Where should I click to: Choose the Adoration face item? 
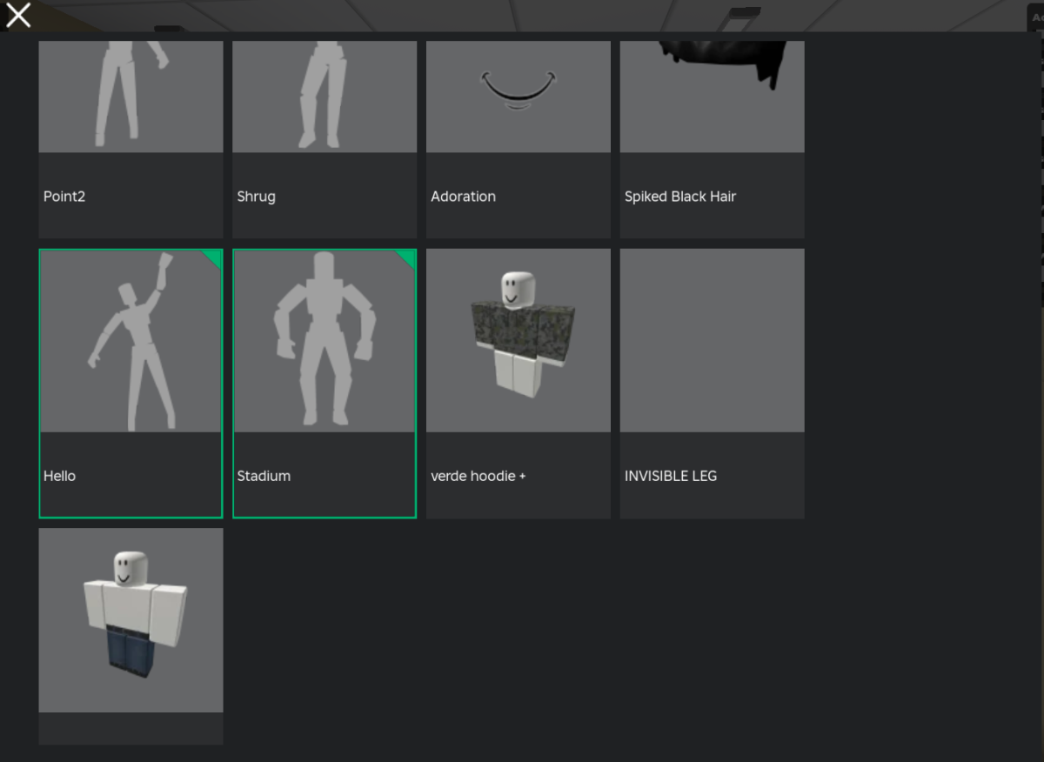tap(519, 139)
